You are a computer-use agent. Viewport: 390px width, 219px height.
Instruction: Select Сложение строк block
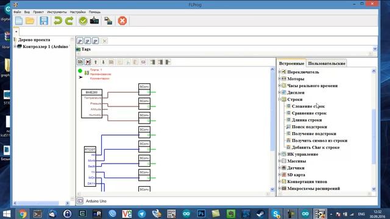pos(308,106)
